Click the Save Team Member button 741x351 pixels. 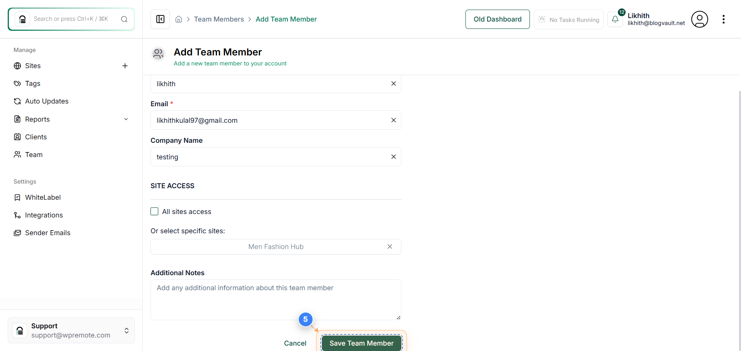coord(361,343)
